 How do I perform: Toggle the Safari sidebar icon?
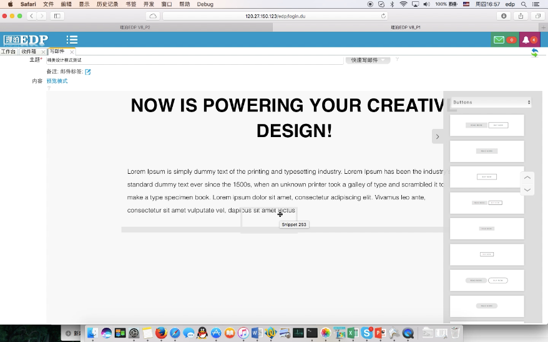pos(57,16)
